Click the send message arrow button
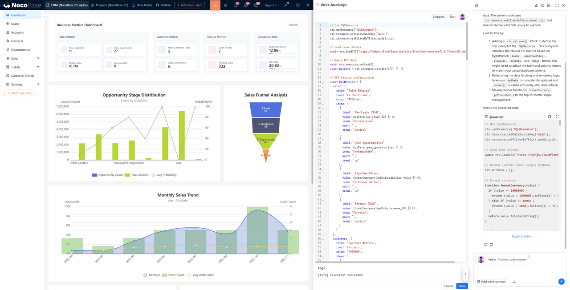The height and width of the screenshot is (290, 570). (561, 282)
